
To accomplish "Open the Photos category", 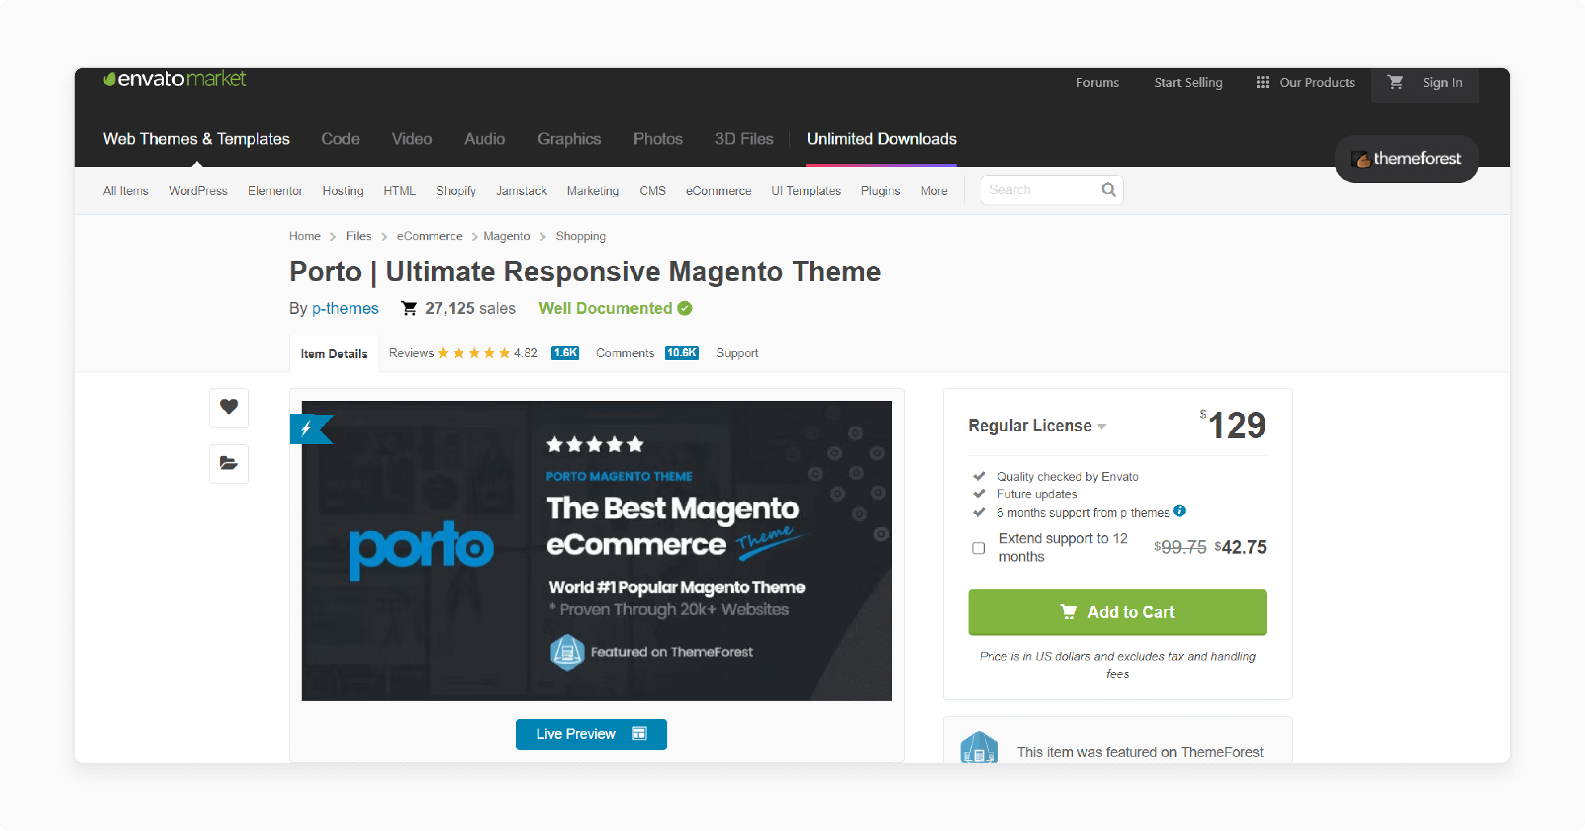I will coord(658,139).
